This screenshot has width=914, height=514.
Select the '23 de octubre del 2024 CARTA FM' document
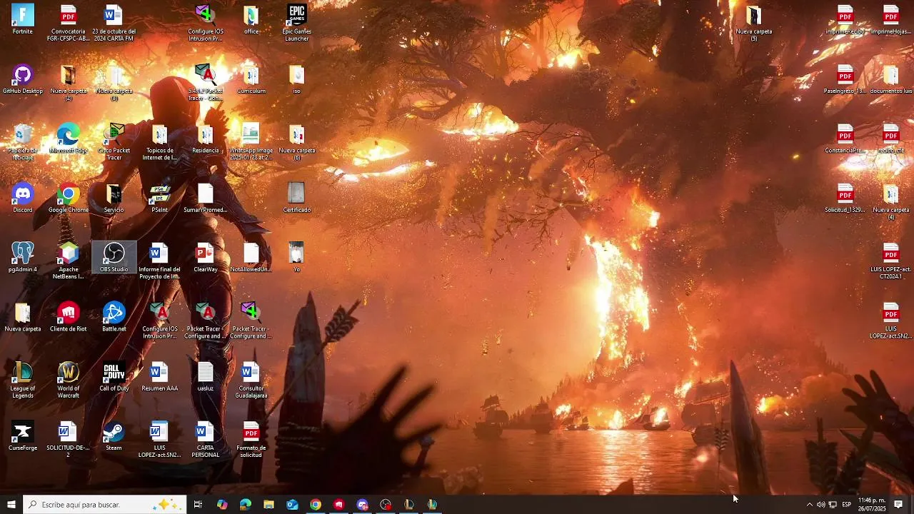(x=114, y=23)
